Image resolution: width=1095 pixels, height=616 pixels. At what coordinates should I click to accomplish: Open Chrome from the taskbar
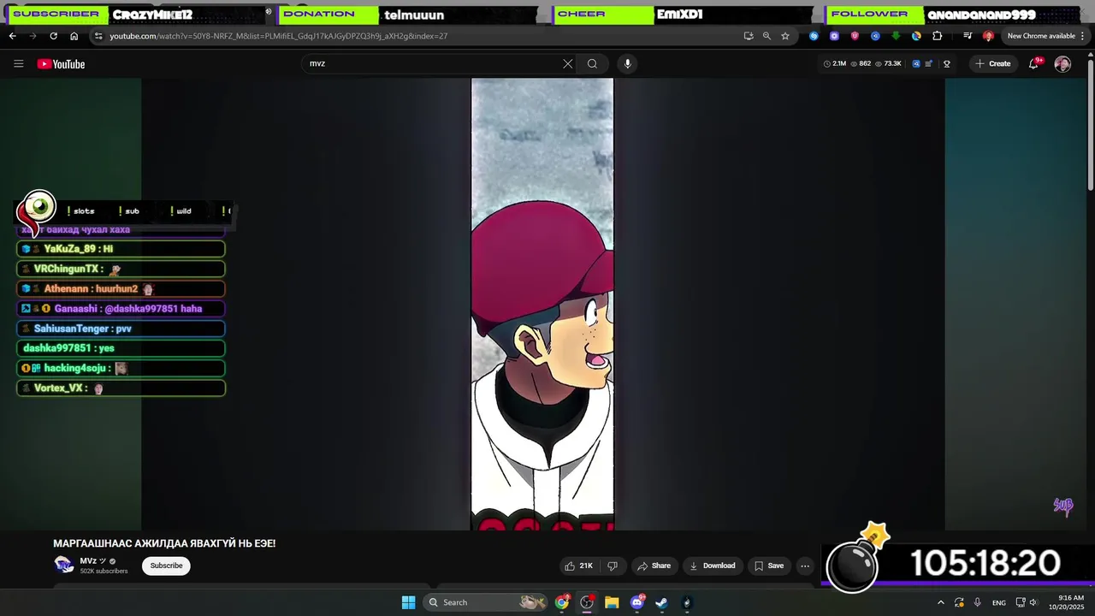pos(562,602)
